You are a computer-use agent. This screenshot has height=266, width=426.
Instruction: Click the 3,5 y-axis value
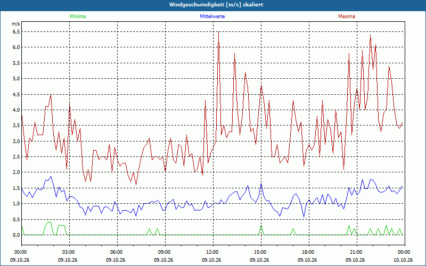17,126
